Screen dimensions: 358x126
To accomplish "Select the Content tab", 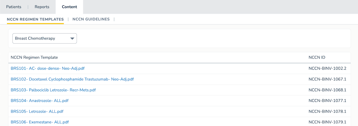I will (69, 7).
